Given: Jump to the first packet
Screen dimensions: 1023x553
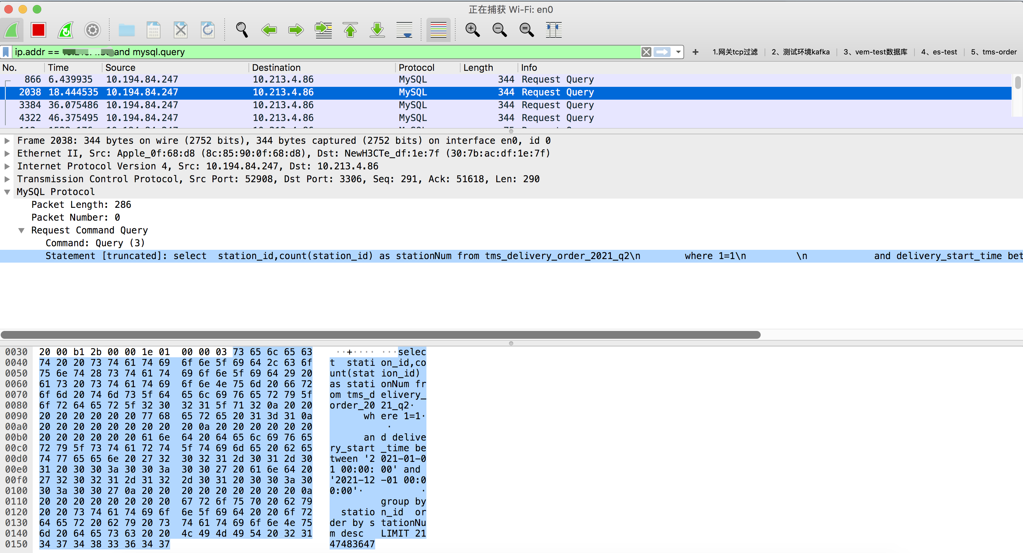Looking at the screenshot, I should 350,30.
